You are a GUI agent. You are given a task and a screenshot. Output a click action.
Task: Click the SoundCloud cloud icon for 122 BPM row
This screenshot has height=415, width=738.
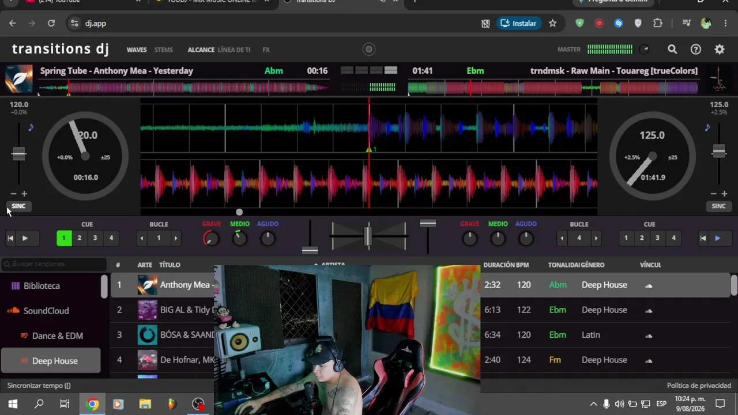649,310
